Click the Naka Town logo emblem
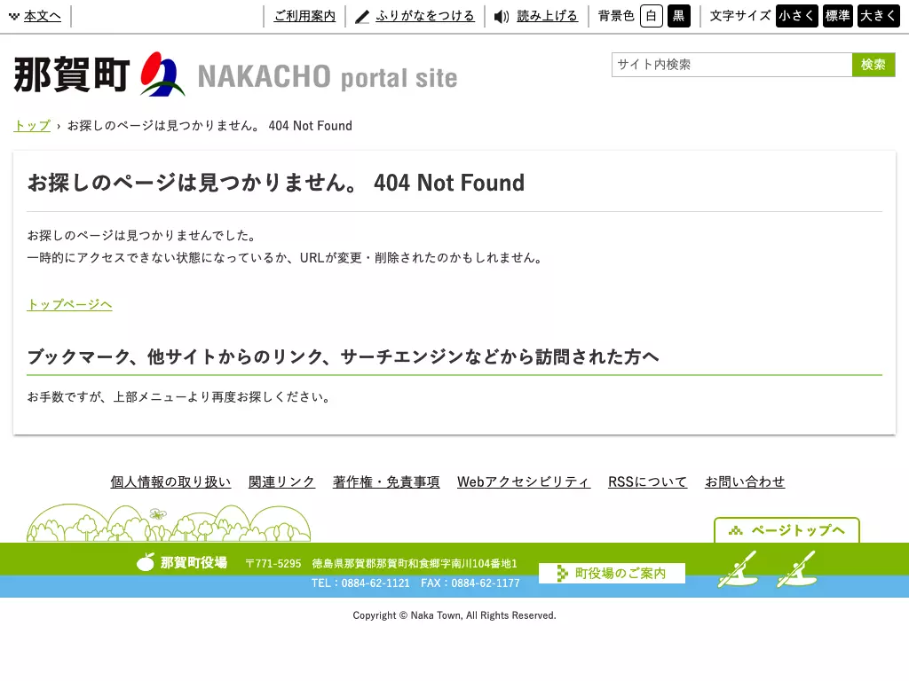 pos(162,74)
